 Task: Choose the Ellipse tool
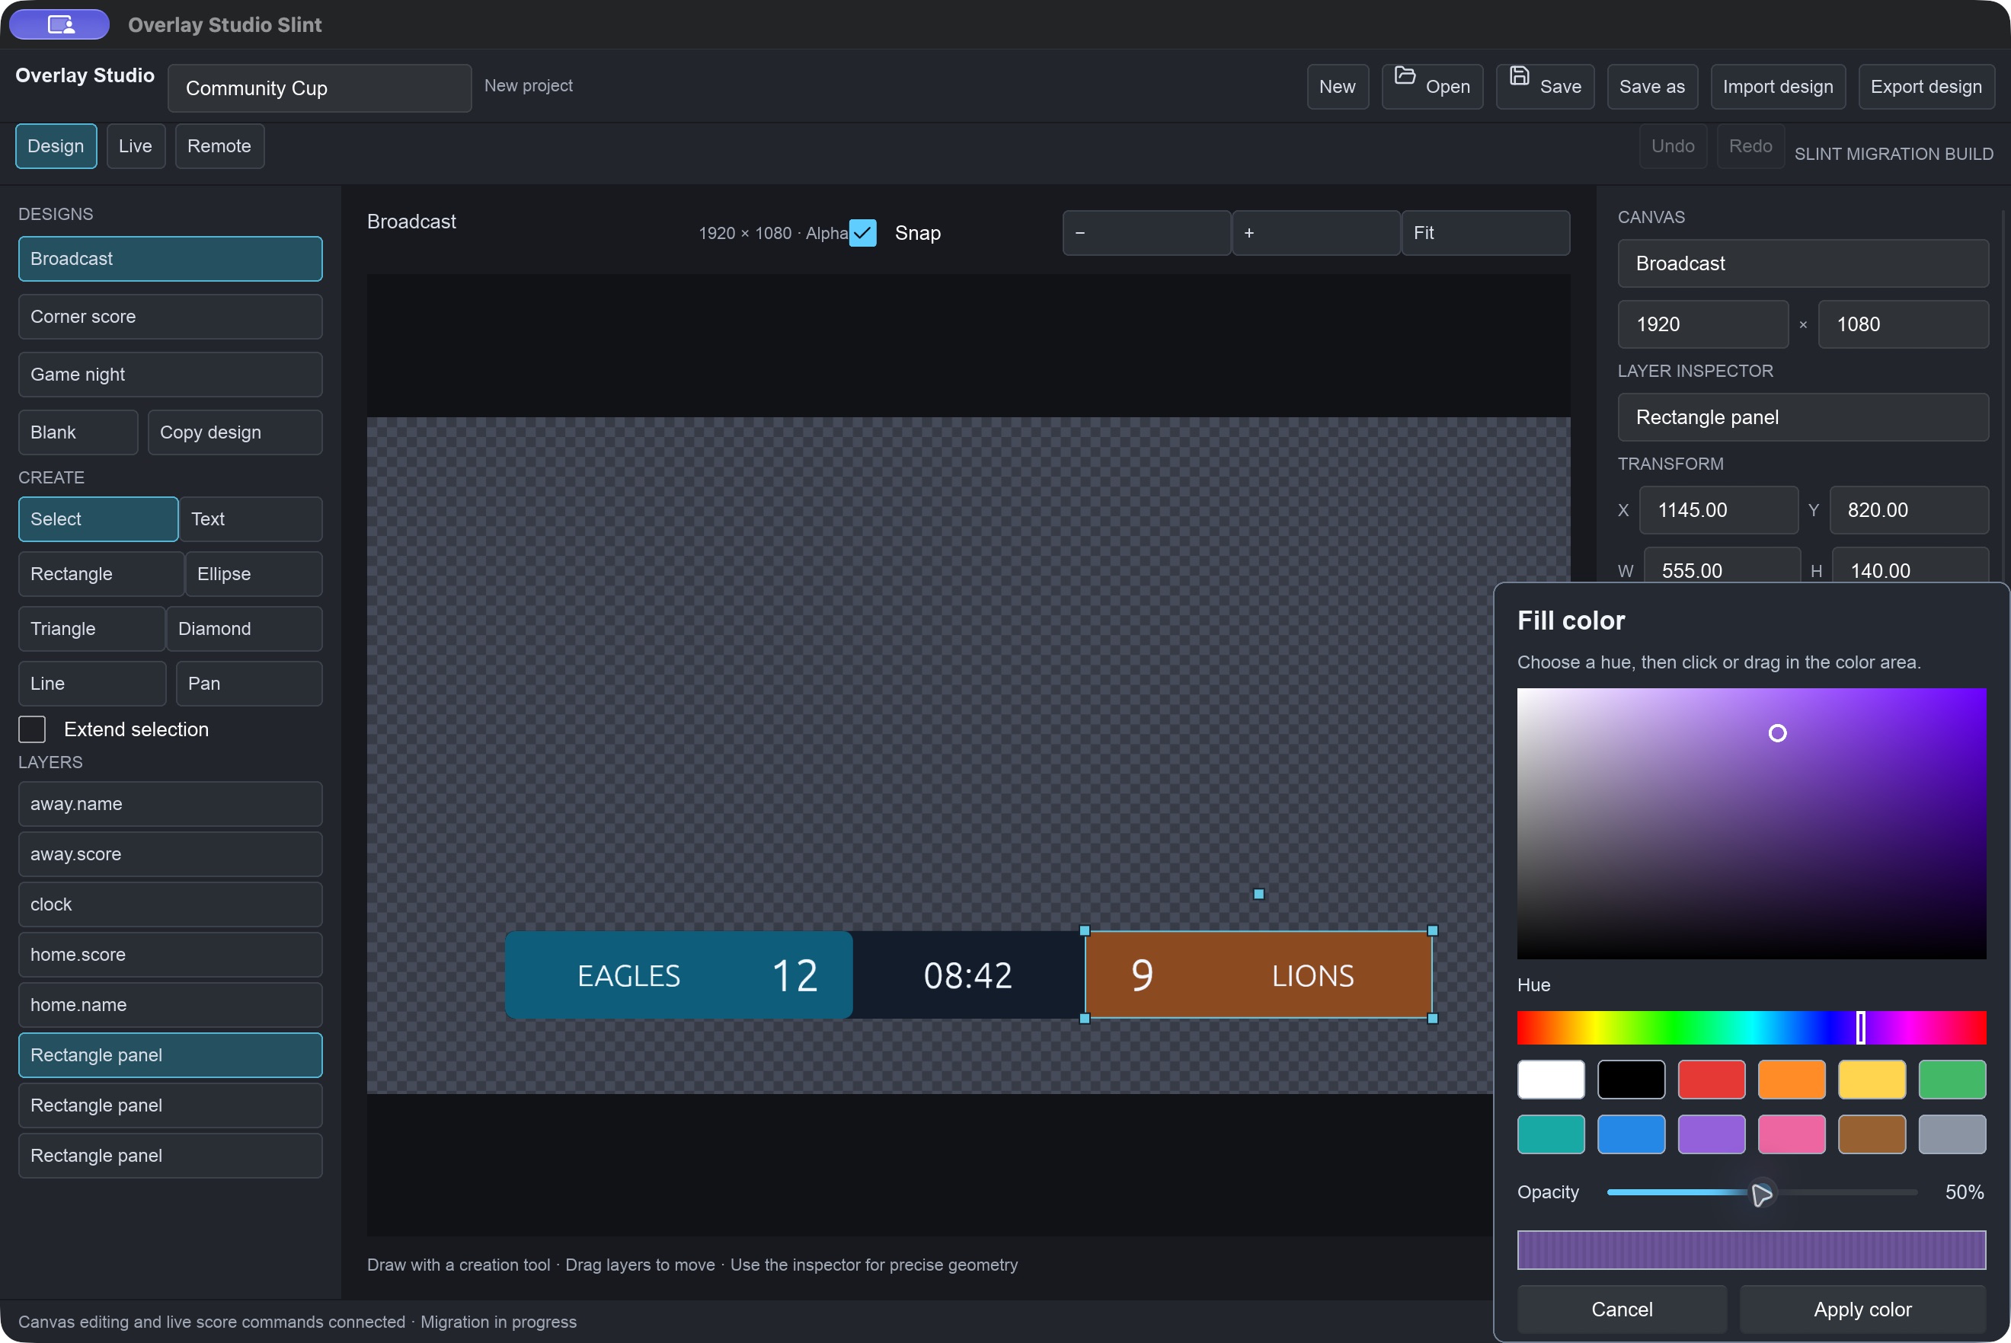[x=254, y=574]
